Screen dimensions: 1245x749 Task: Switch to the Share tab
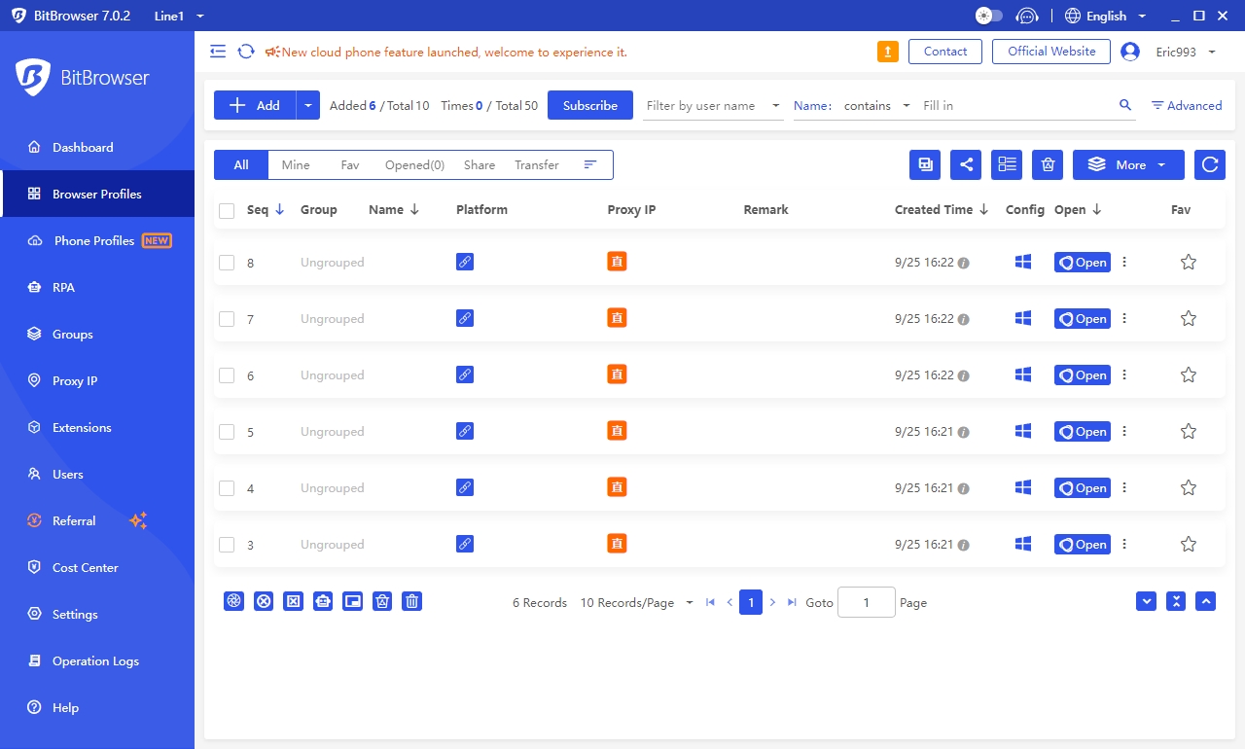480,165
